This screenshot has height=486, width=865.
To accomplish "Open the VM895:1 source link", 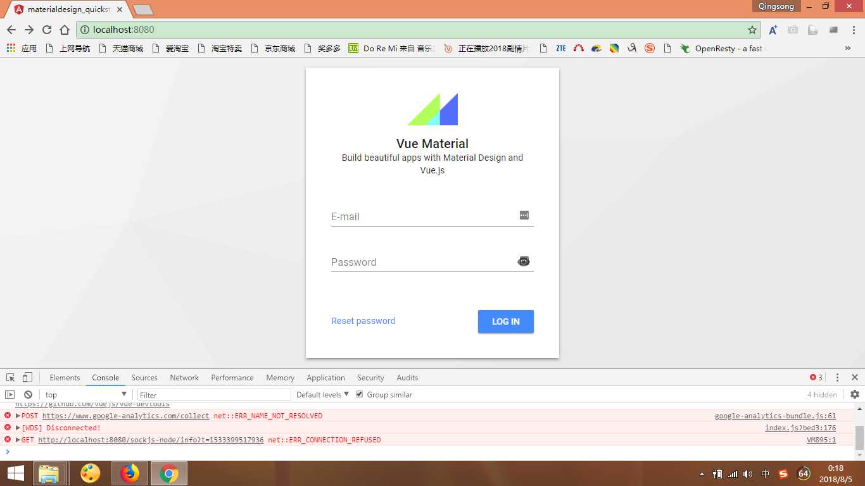I will click(x=821, y=440).
